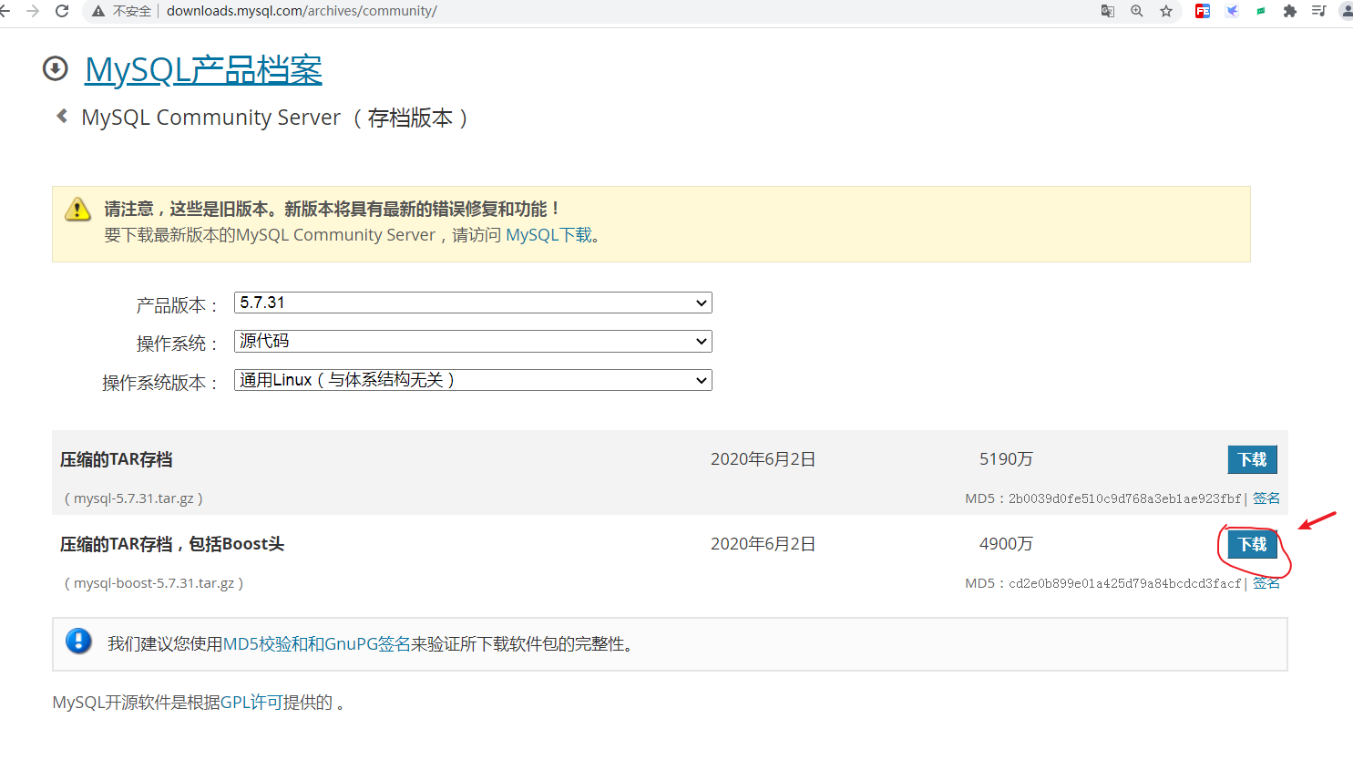Click the not-secure warning triangle icon

(x=98, y=11)
